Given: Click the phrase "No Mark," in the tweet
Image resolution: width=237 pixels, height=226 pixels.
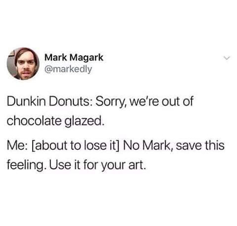Looking at the screenshot, I should pos(147,146).
